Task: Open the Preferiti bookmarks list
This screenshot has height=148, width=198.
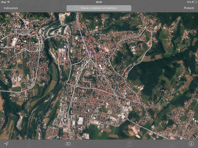Action: point(189,8)
